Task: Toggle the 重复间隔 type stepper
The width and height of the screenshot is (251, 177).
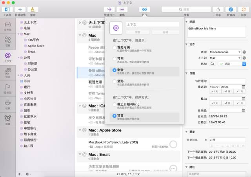Action: 206,140
